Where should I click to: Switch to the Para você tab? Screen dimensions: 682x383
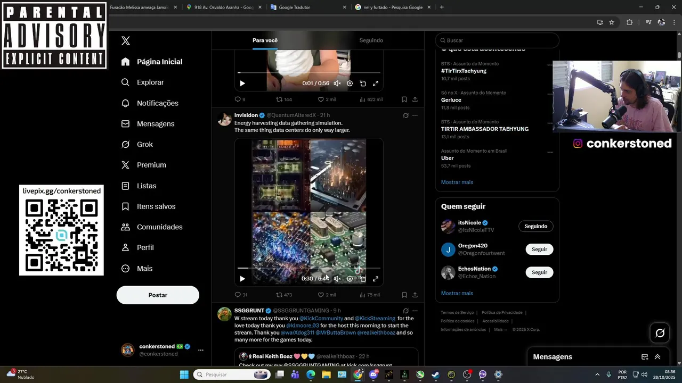265,40
